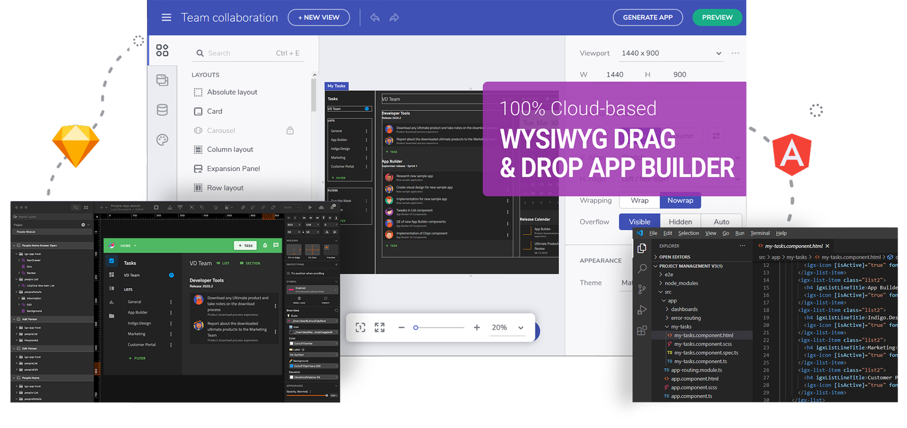Open the VS Code Explorer activity icon
907x428 pixels.
(642, 248)
